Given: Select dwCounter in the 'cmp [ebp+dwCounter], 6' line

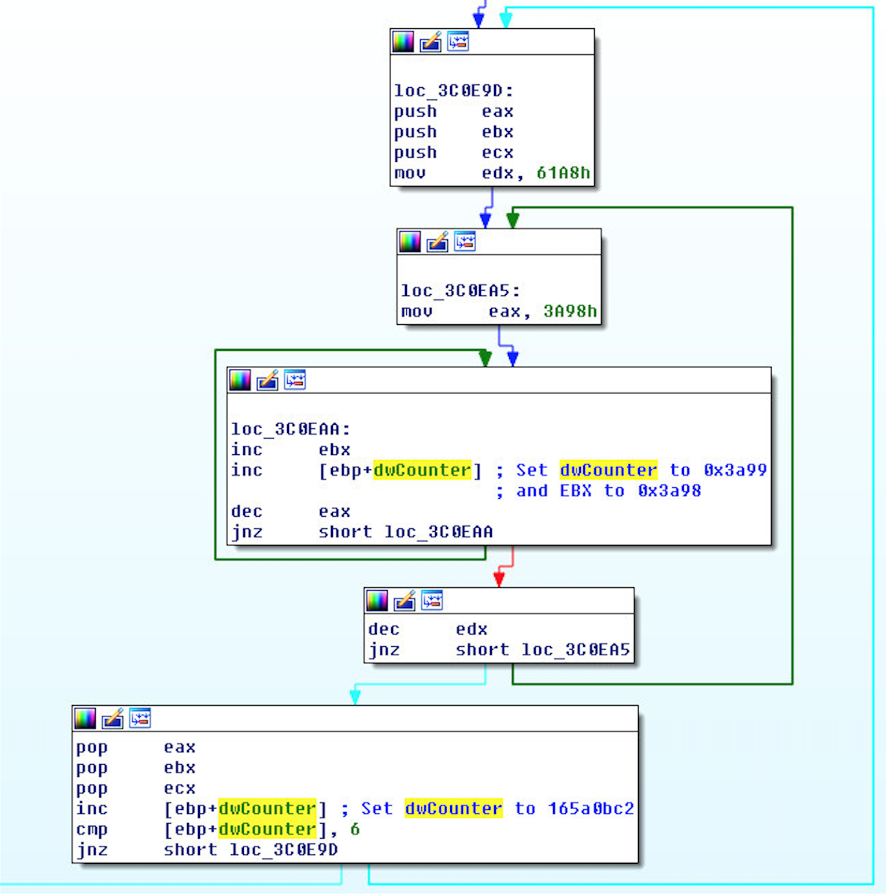Looking at the screenshot, I should 267,829.
